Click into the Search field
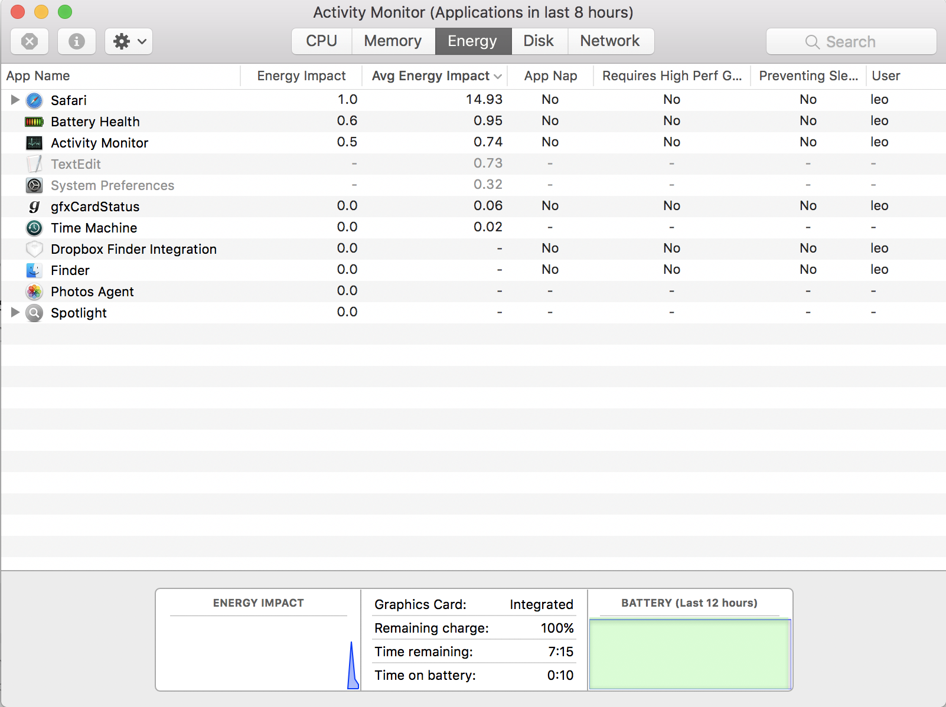946x707 pixels. 852,41
